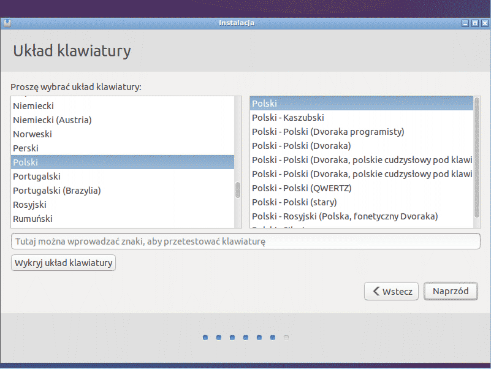Go back with the Wstecz button
This screenshot has width=491, height=369.
coord(392,291)
